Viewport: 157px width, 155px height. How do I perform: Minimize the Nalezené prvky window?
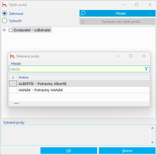click(118, 56)
